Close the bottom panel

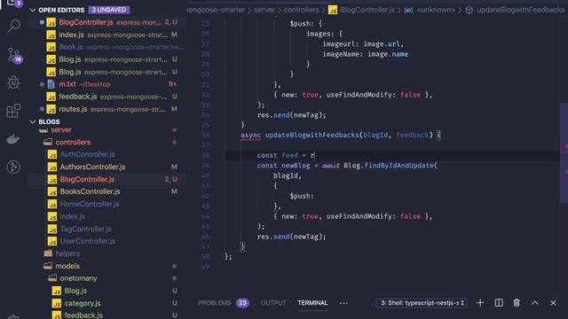pyautogui.click(x=553, y=303)
